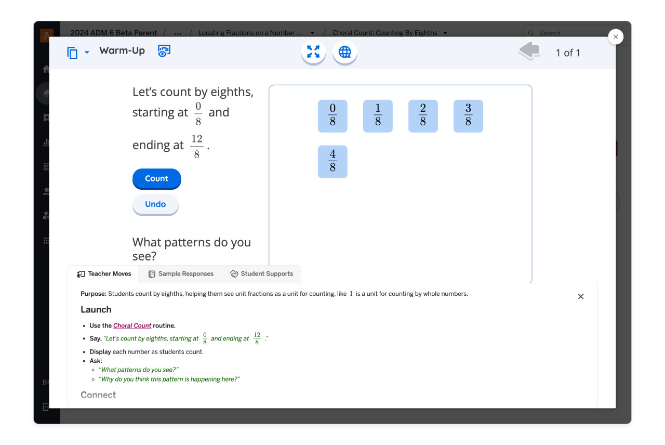Open the Student Supports tab
665x445 pixels.
(261, 274)
